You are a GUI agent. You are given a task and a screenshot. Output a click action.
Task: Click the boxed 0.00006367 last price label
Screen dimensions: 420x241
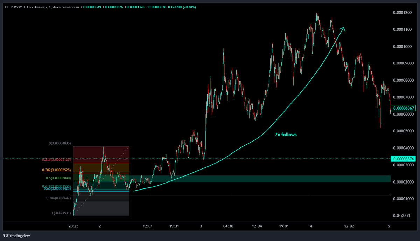(403, 109)
